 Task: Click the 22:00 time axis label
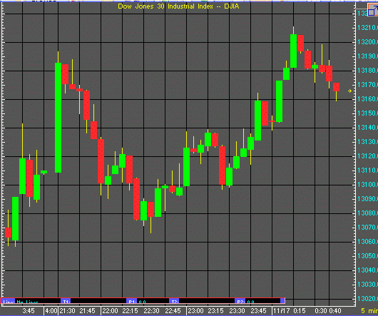[110, 311]
